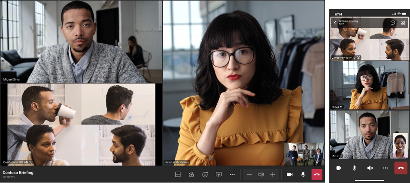End the call on the phone

(401, 168)
